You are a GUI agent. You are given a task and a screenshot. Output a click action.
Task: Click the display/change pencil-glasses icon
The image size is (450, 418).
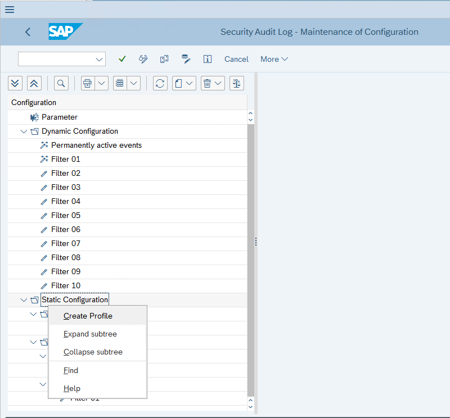click(x=143, y=59)
